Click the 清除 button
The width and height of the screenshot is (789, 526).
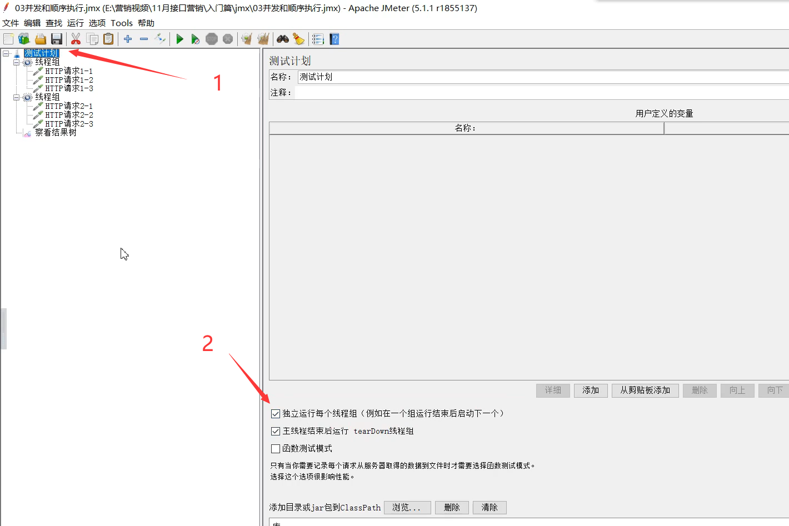click(x=490, y=508)
